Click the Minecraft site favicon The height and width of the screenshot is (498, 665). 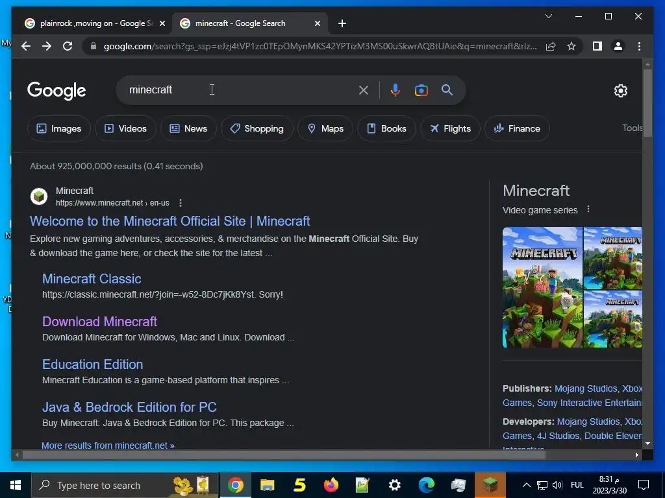pos(39,196)
